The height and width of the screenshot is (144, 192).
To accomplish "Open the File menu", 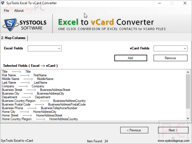I will coord(6,11).
